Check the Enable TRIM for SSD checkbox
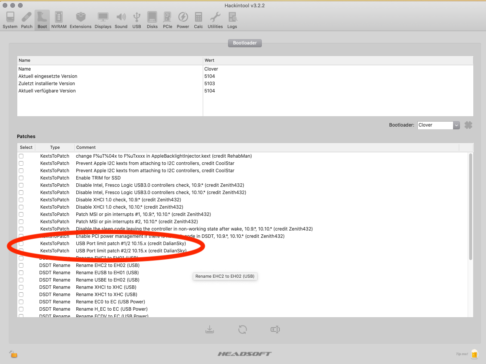 [21, 178]
